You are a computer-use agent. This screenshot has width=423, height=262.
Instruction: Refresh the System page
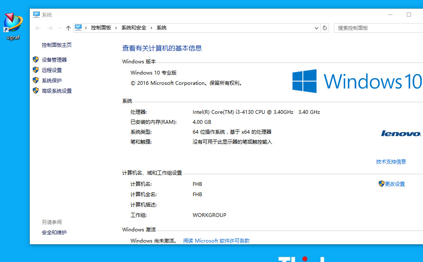pyautogui.click(x=325, y=28)
